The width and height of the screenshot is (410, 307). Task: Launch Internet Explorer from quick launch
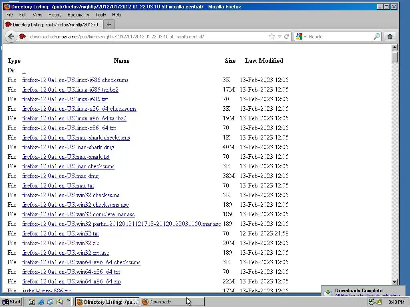[41, 302]
